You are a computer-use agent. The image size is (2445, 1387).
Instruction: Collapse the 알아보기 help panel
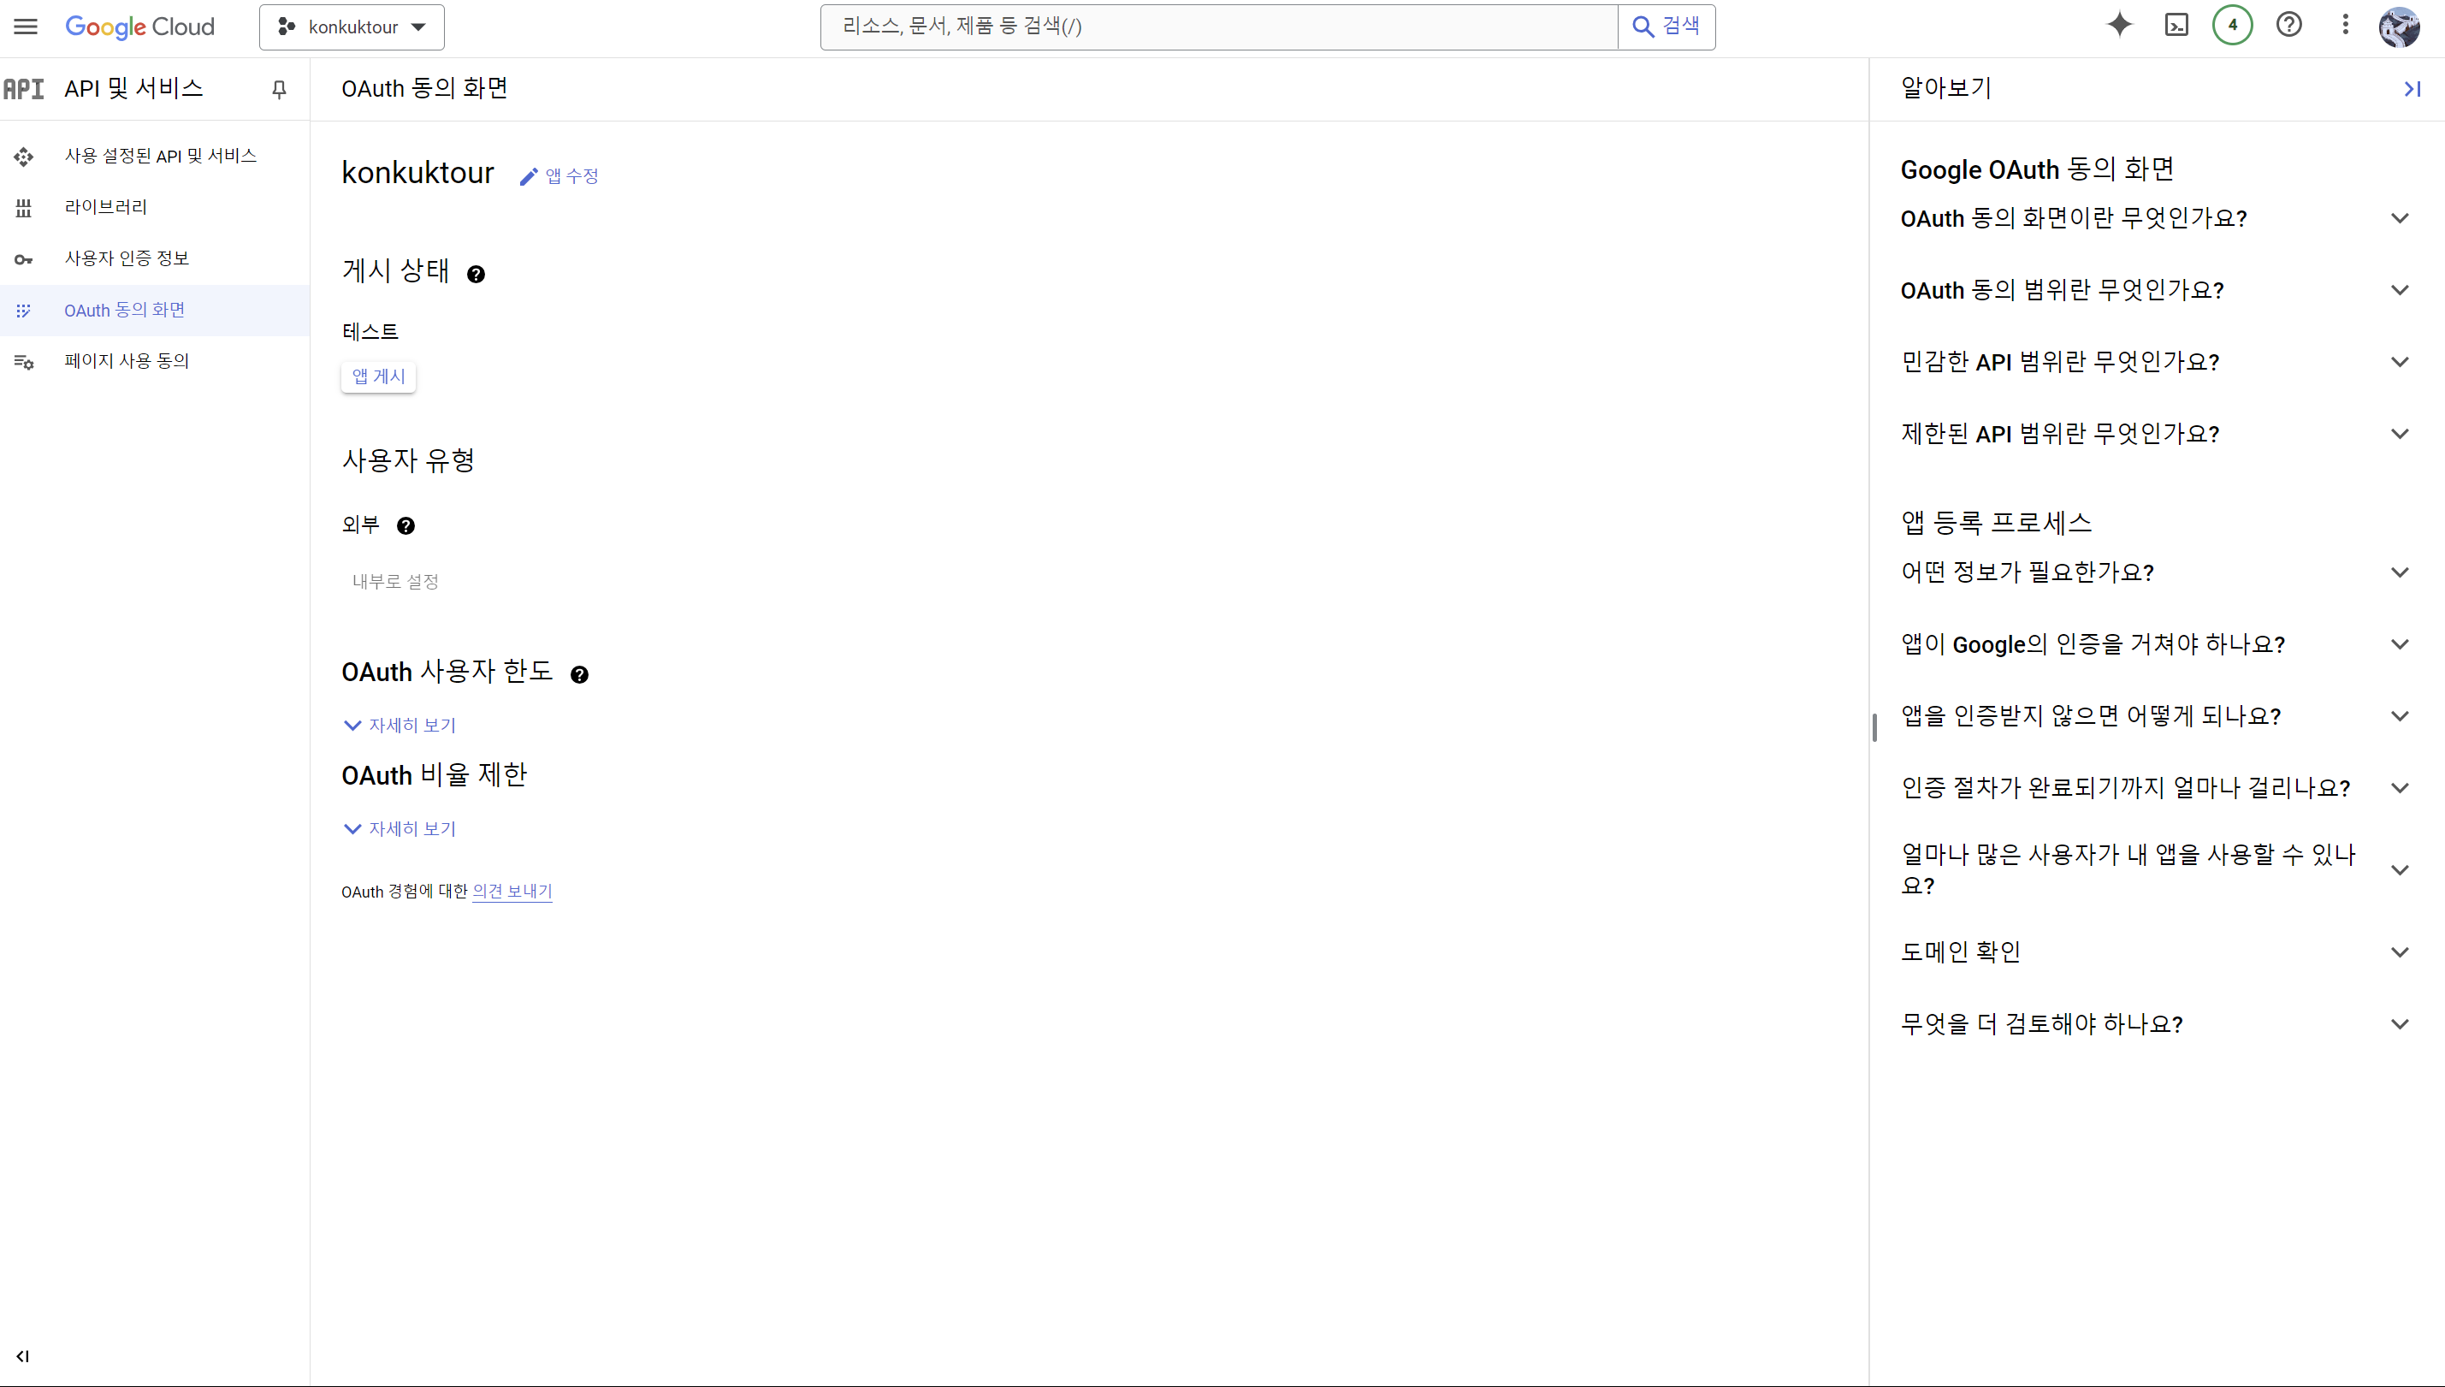(2412, 89)
